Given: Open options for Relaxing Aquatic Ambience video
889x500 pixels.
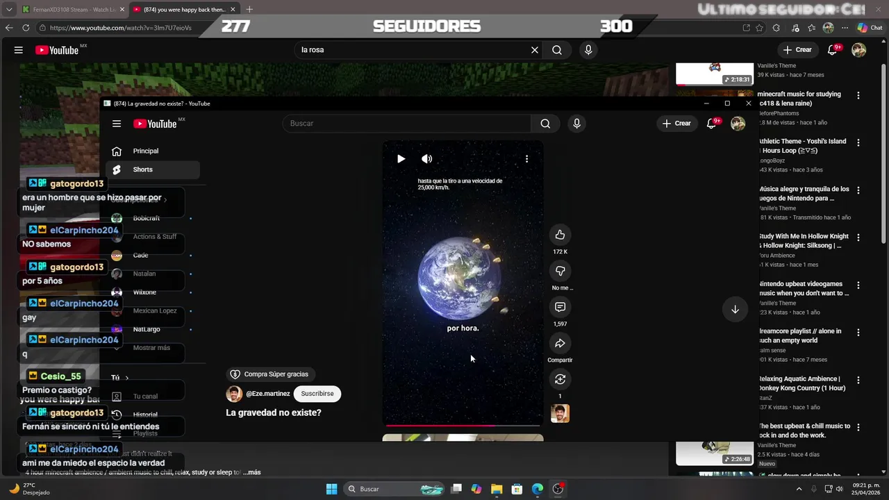Looking at the screenshot, I should pyautogui.click(x=858, y=381).
